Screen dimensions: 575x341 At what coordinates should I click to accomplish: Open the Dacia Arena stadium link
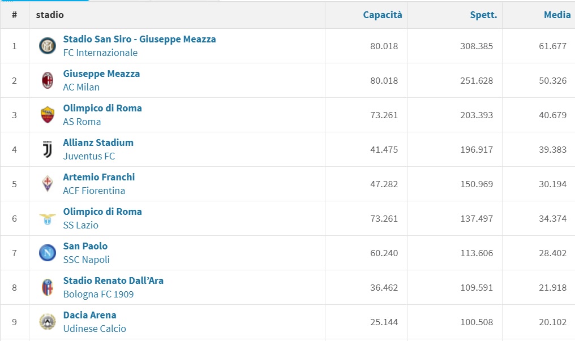pyautogui.click(x=89, y=315)
